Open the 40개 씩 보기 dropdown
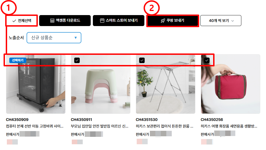This screenshot has width=266, height=150. pyautogui.click(x=221, y=21)
